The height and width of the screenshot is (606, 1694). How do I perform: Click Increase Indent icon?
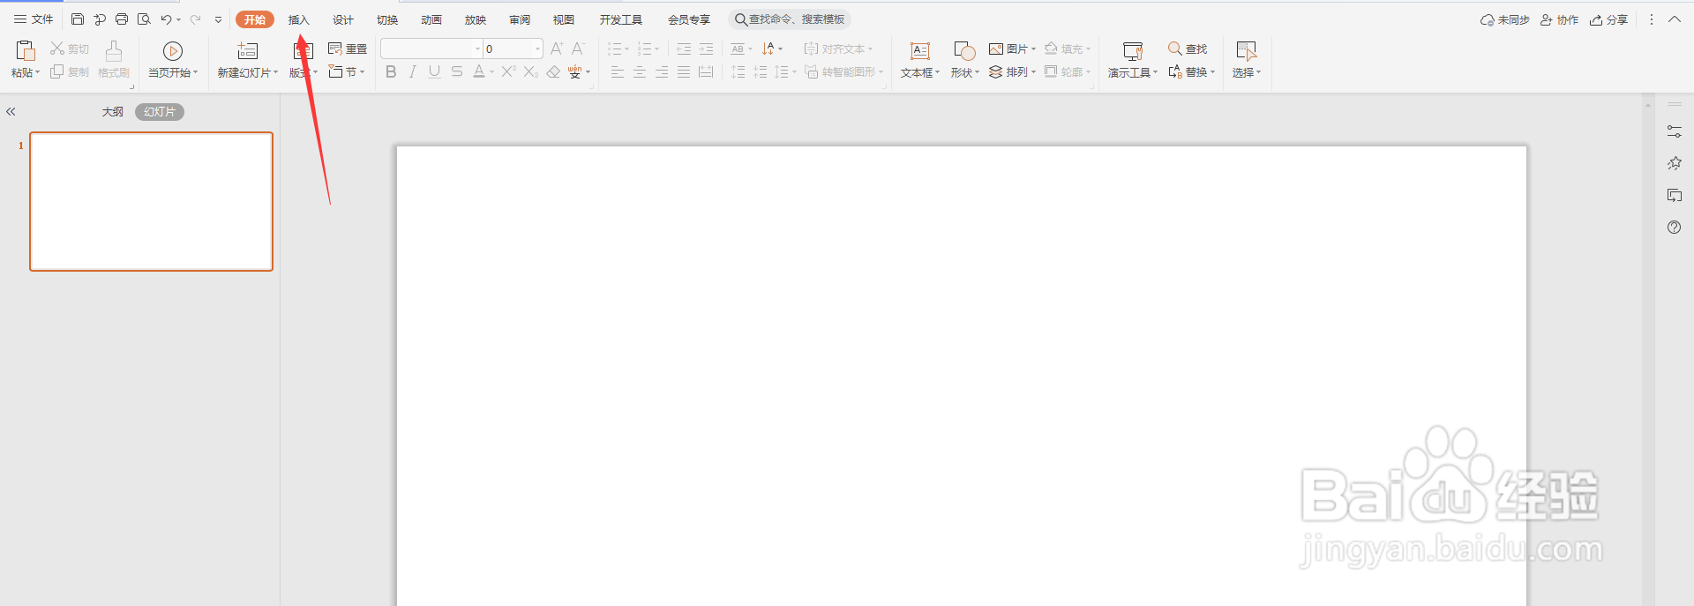pyautogui.click(x=706, y=49)
